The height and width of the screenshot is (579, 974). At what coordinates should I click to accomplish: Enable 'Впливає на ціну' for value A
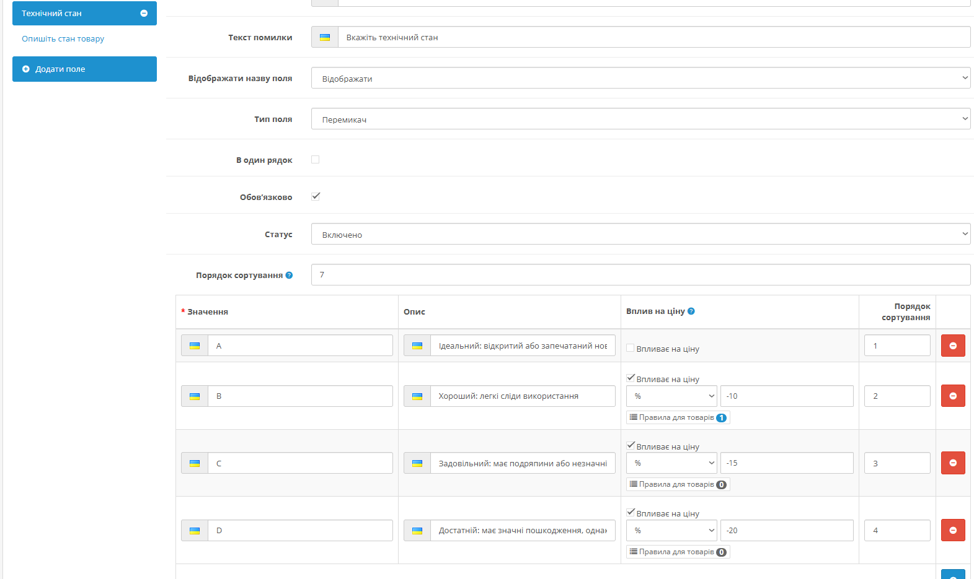point(631,348)
